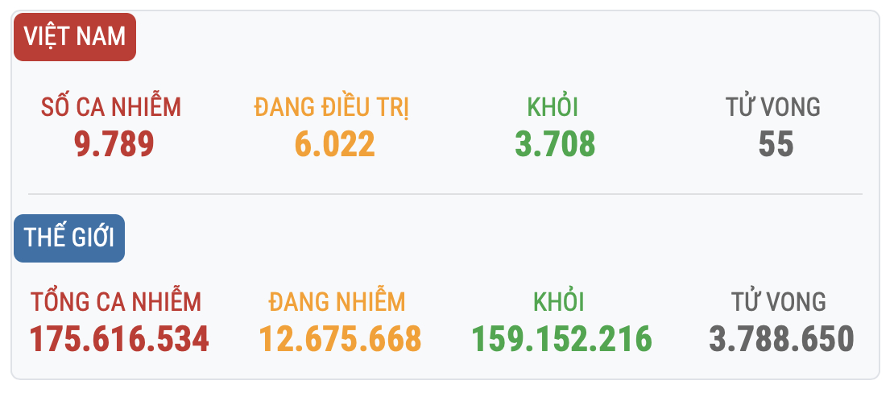The image size is (894, 393).
Task: Click the TỔNG CA NHIỄM label
Action: 117,302
